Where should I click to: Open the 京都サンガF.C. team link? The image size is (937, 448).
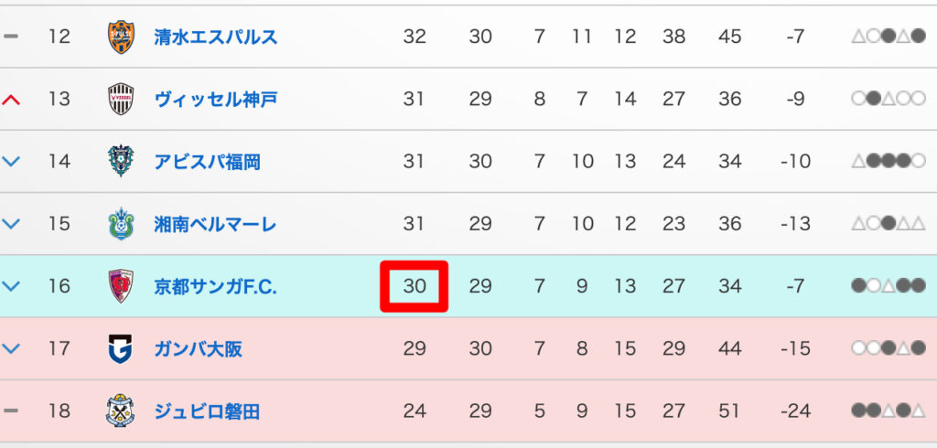[216, 286]
